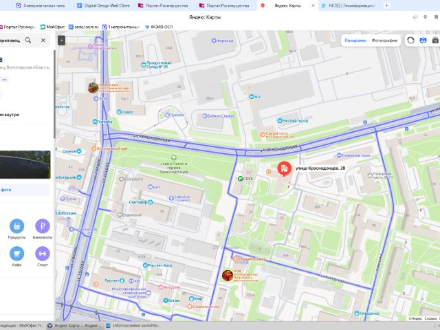Click the Пицца Фабрика marker

235,259
